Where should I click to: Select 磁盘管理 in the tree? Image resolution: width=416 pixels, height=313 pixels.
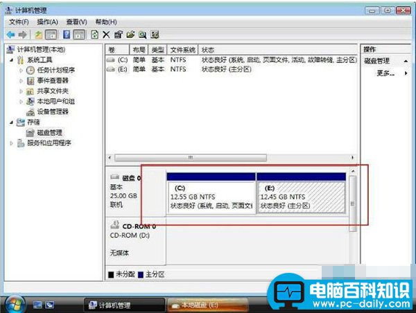(x=49, y=132)
